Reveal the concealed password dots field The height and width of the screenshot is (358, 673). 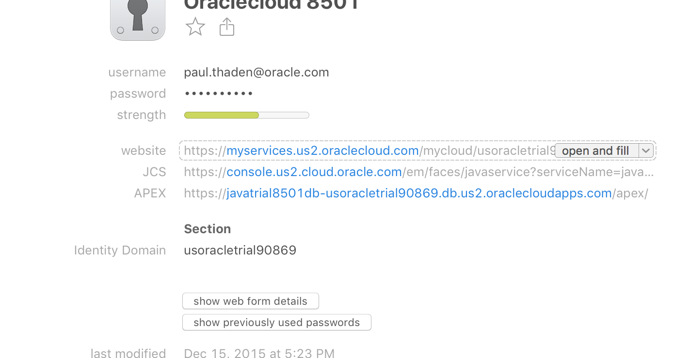[x=219, y=93]
